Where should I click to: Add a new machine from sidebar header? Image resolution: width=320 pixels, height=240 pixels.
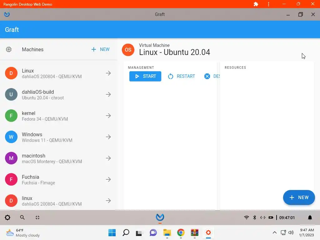click(100, 49)
